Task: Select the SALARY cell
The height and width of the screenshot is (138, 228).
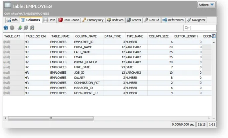Action: point(88,78)
